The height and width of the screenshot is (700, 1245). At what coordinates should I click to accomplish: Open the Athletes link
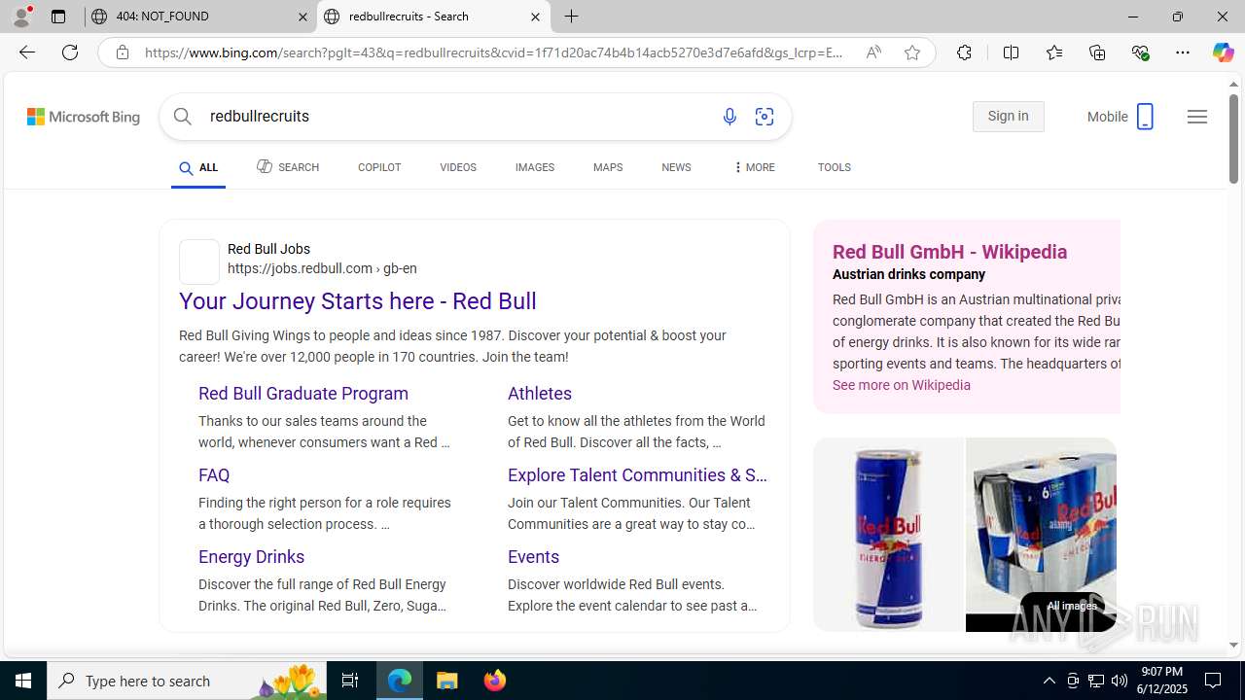[540, 394]
